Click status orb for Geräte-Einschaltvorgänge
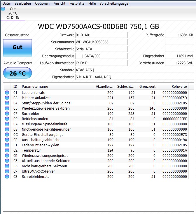196x214 pixels. (7, 134)
